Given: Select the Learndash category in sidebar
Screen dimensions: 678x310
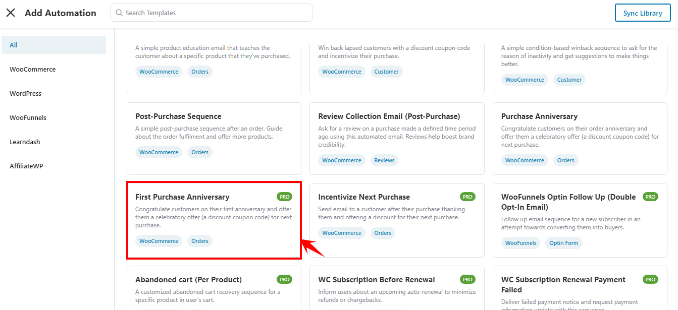Looking at the screenshot, I should click(25, 142).
